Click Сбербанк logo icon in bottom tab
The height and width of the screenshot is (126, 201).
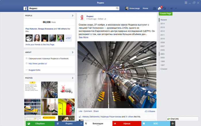click(29, 124)
